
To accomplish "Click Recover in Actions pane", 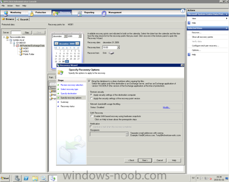I will 196,32.
